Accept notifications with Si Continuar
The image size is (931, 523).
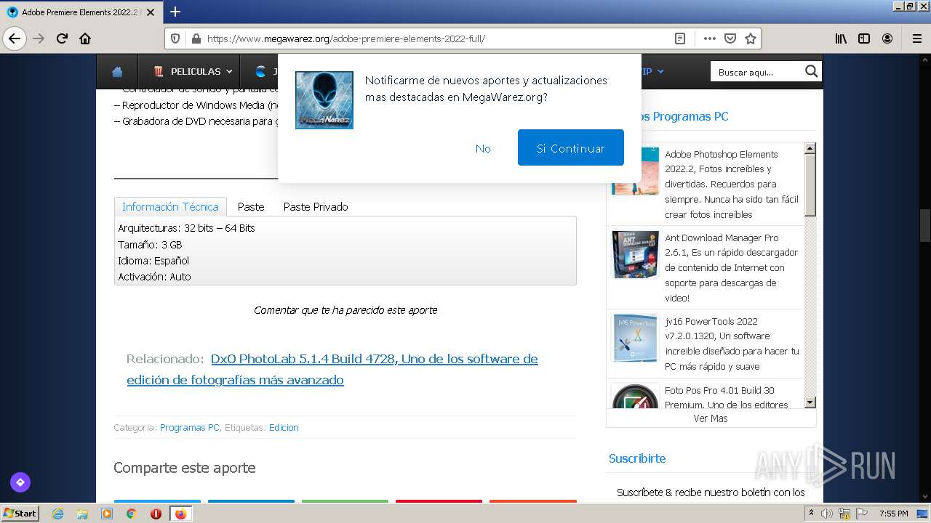point(571,147)
